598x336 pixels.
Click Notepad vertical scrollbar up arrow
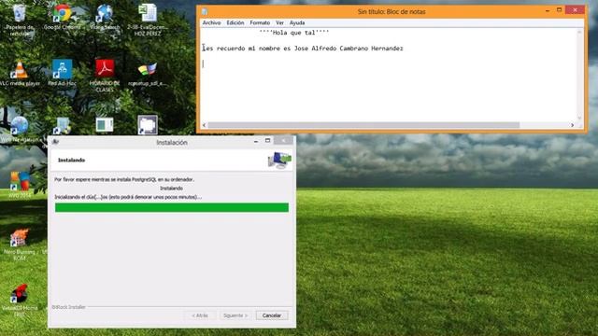(579, 32)
